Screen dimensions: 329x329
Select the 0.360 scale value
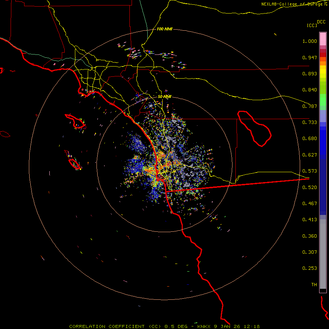(310, 236)
